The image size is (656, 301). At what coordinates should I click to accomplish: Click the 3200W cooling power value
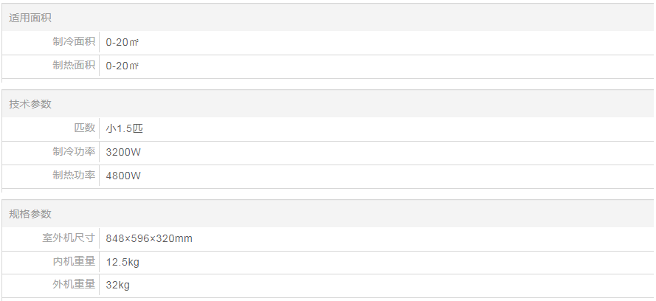tap(123, 153)
